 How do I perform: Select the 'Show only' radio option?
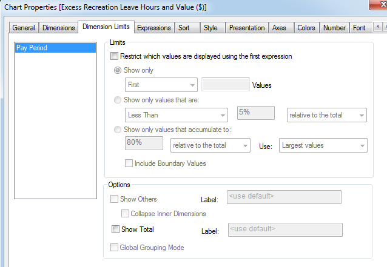point(119,70)
